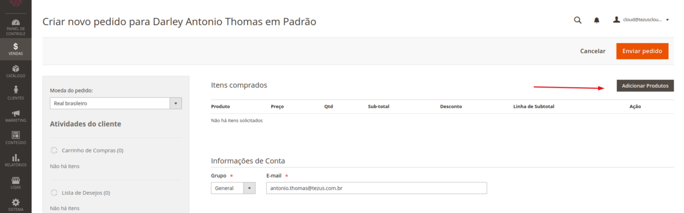684x213 pixels.
Task: Click the Cancelar link
Action: point(593,51)
